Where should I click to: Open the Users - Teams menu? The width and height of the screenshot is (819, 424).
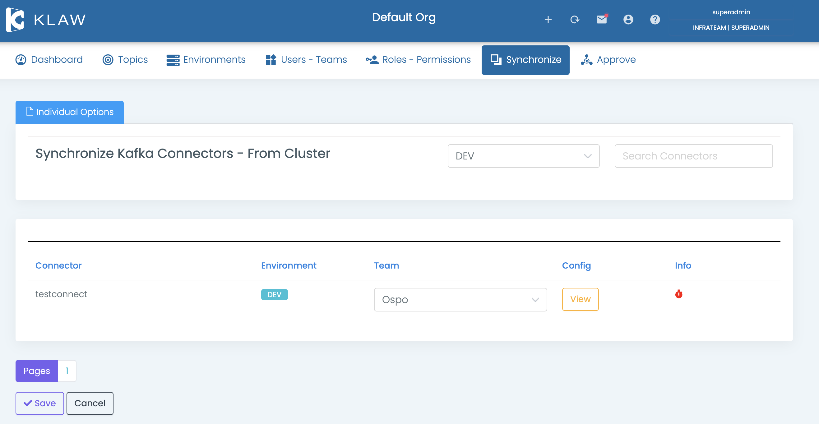click(x=306, y=60)
